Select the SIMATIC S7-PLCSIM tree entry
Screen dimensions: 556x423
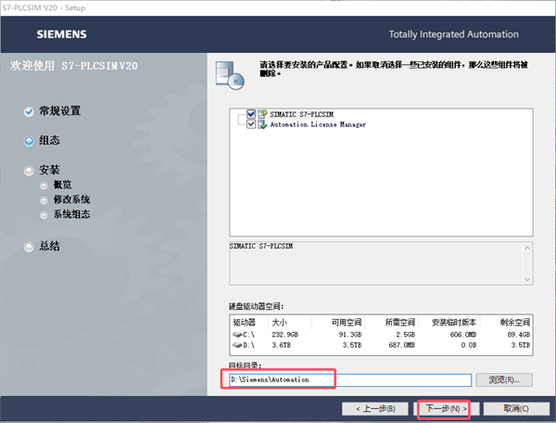pos(302,114)
